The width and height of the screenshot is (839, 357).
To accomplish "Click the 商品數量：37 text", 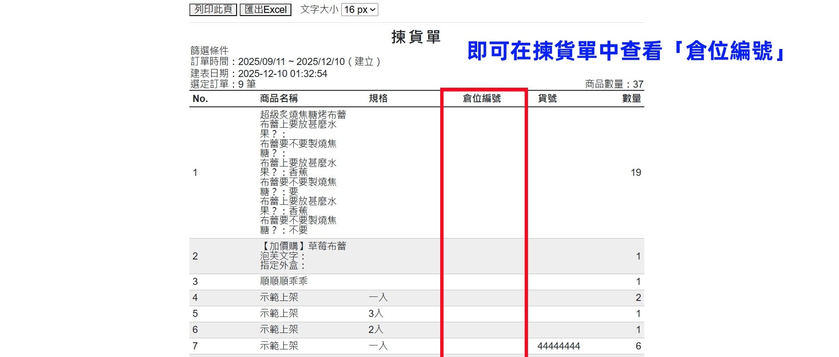I will [x=614, y=84].
